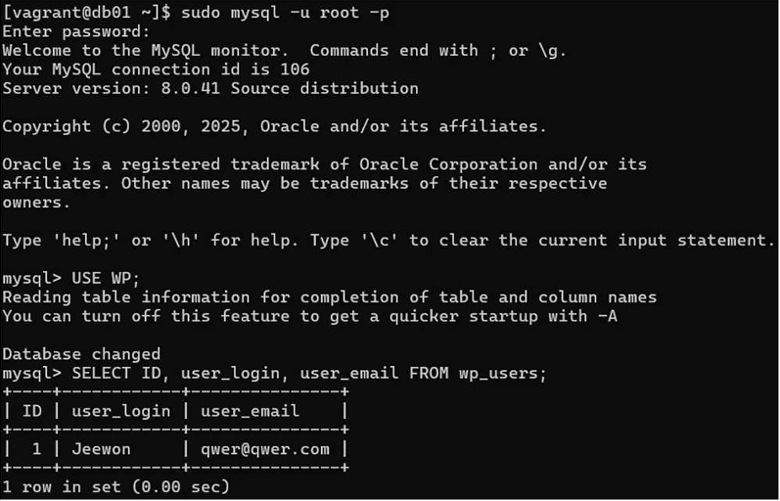
Task: Click the ID column header
Action: point(32,411)
